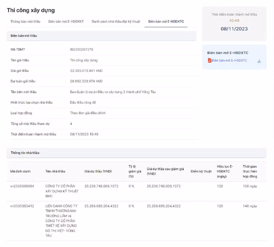Viewport: 274px width, 247px height.
Task: Click the active Biên bản mở E-HSĐXTC tab
Action: (x=166, y=21)
